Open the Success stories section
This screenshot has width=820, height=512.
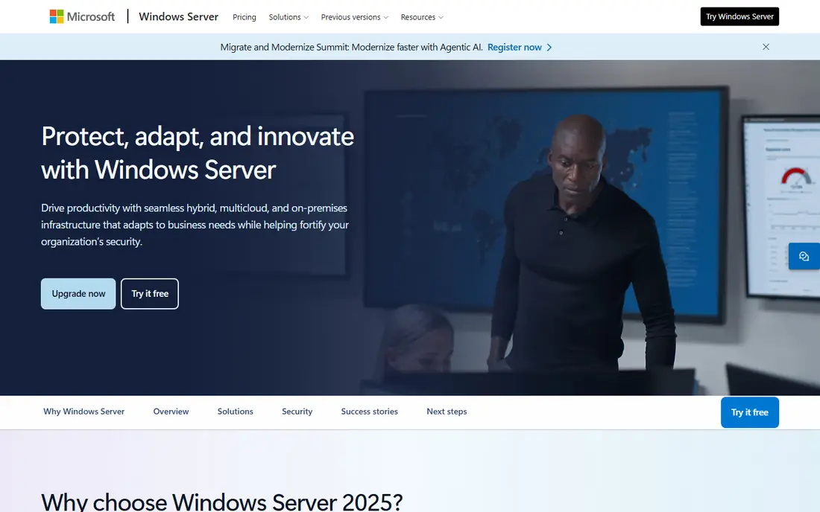[x=369, y=412]
